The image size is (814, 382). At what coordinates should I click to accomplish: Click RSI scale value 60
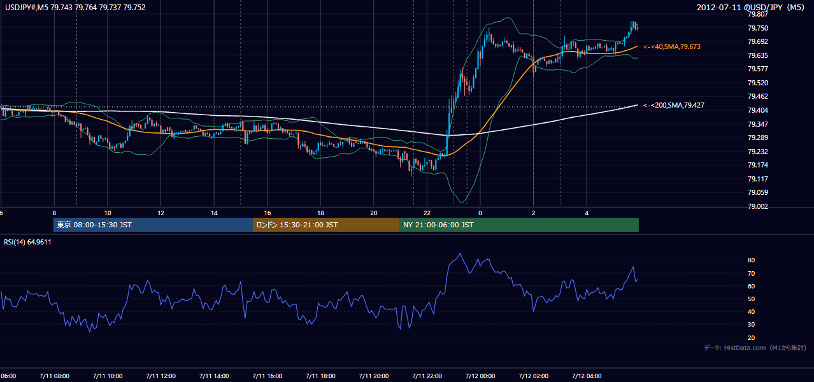pos(751,286)
